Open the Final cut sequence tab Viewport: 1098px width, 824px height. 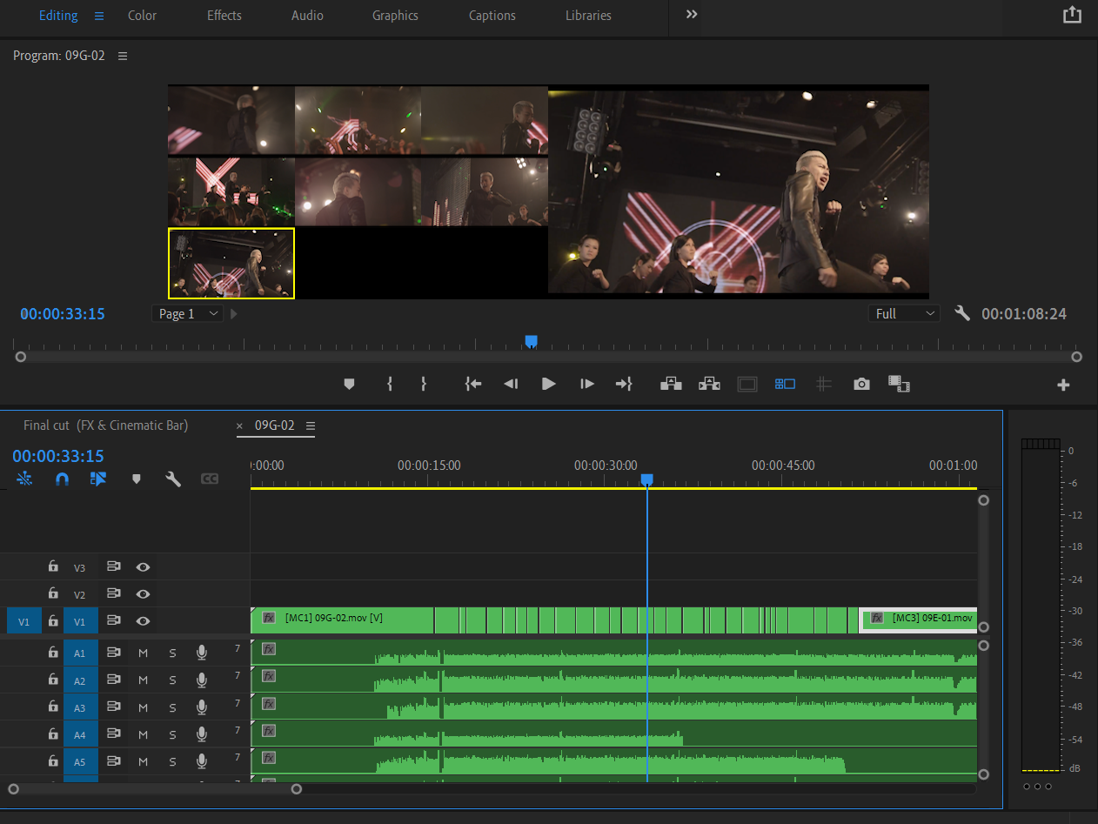105,425
